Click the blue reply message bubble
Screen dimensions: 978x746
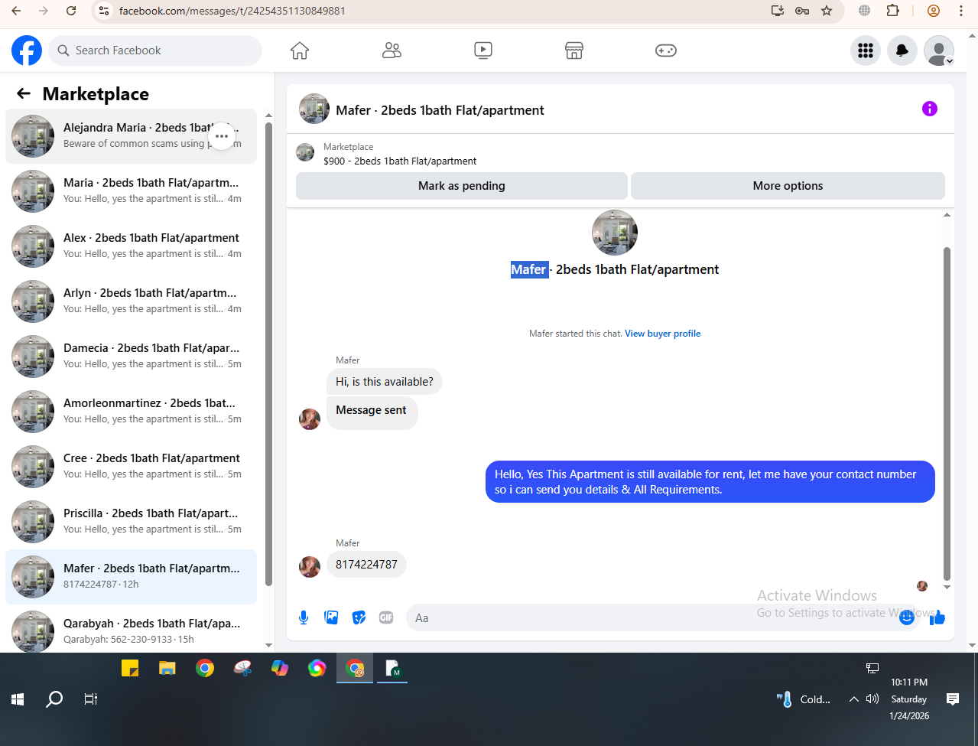point(710,482)
